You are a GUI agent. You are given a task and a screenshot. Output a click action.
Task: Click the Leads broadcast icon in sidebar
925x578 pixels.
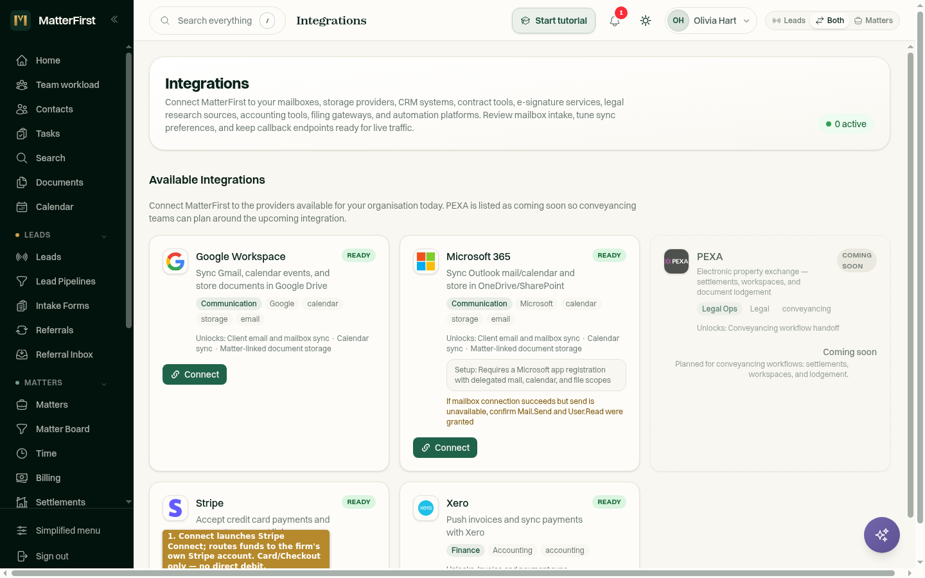pos(22,257)
